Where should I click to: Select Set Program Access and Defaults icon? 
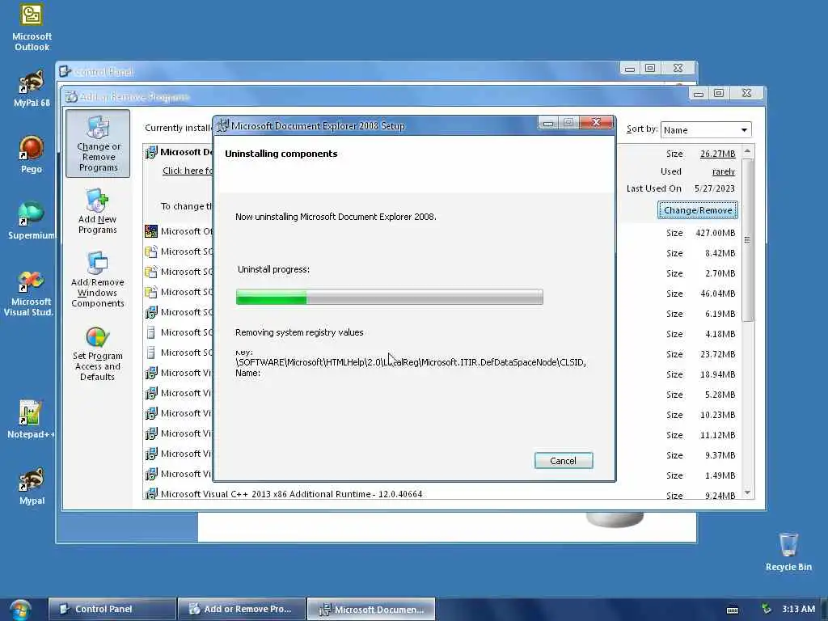click(x=98, y=354)
